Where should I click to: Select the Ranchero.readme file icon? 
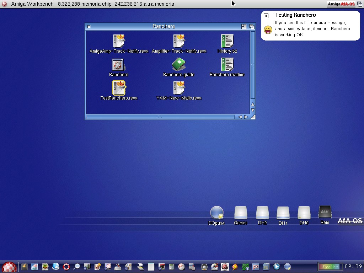click(227, 65)
